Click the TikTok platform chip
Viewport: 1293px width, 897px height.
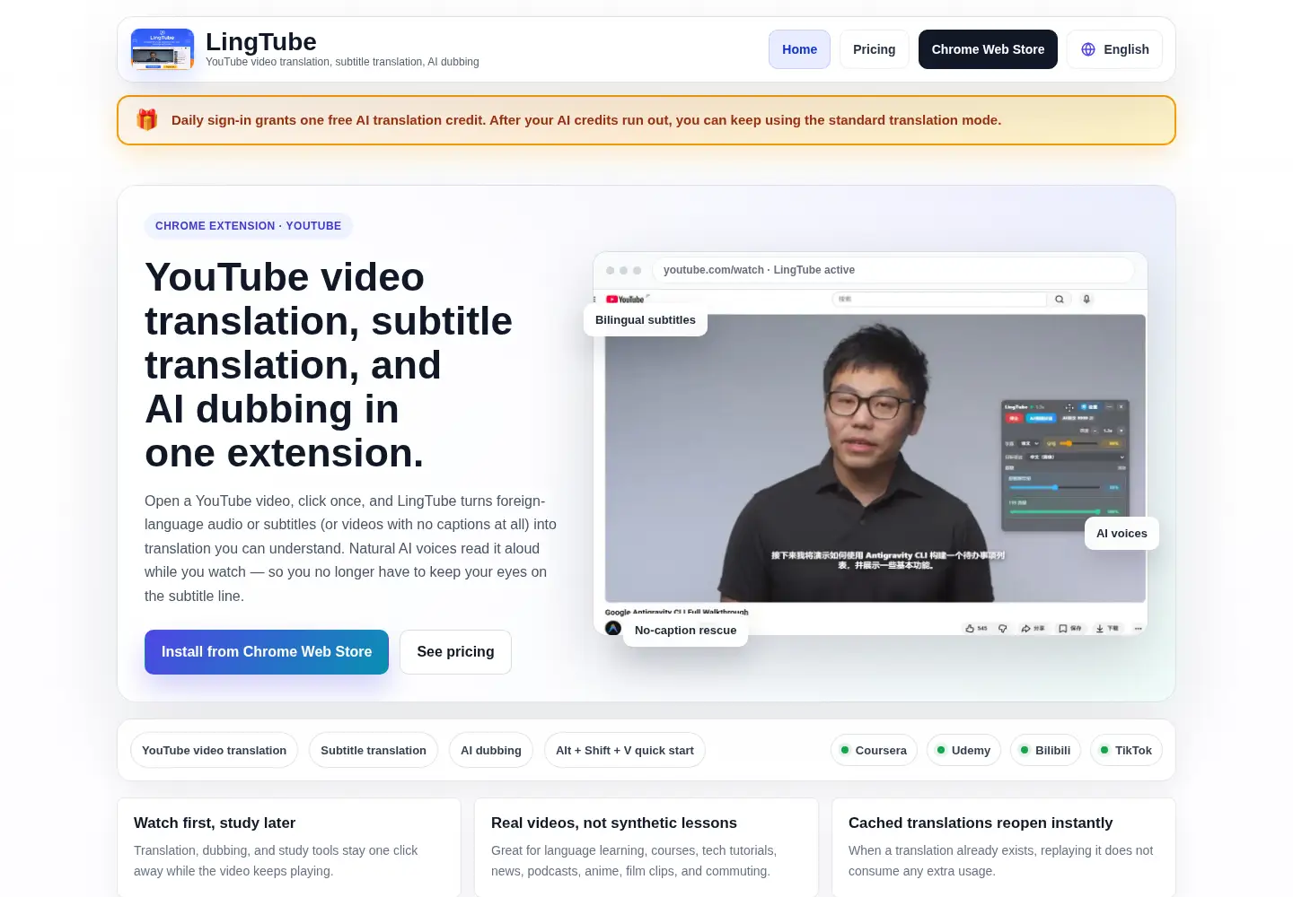pos(1126,750)
